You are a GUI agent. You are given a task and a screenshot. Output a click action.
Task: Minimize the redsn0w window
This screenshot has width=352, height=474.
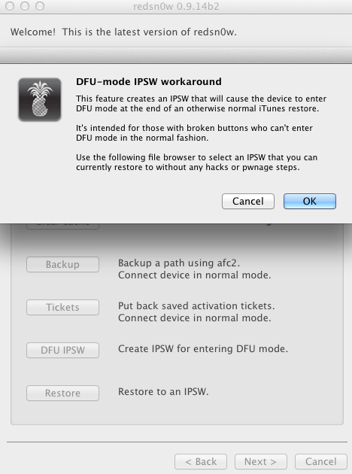[25, 6]
